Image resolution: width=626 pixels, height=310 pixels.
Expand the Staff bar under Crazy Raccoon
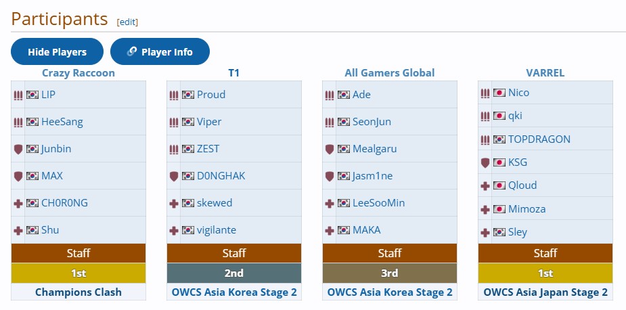pyautogui.click(x=79, y=253)
